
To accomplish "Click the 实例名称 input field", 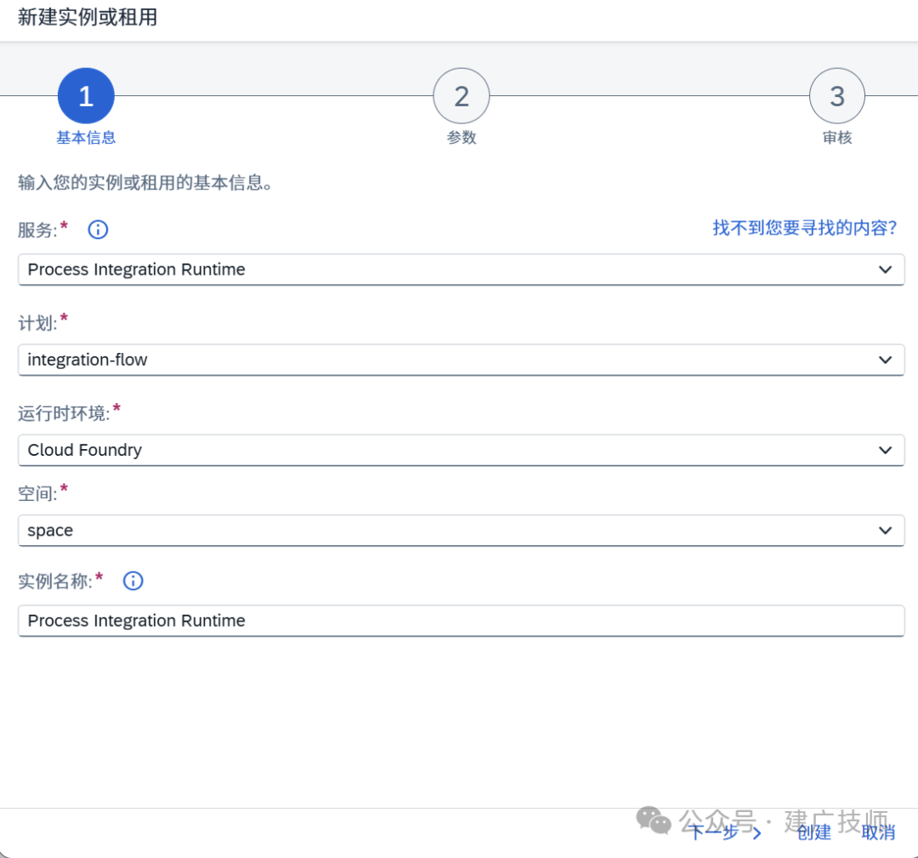I will tap(462, 621).
